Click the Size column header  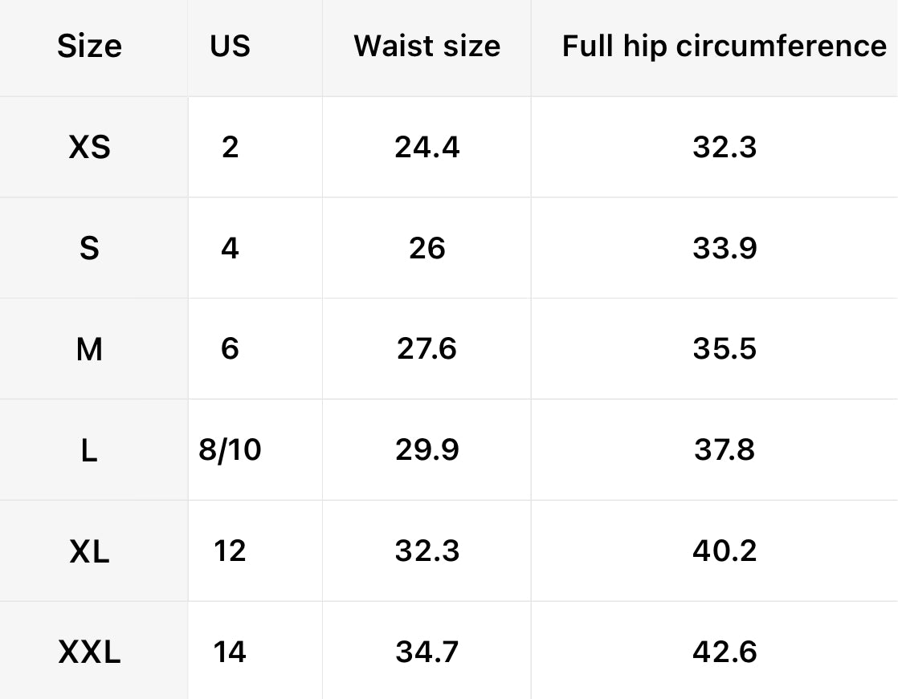[89, 47]
